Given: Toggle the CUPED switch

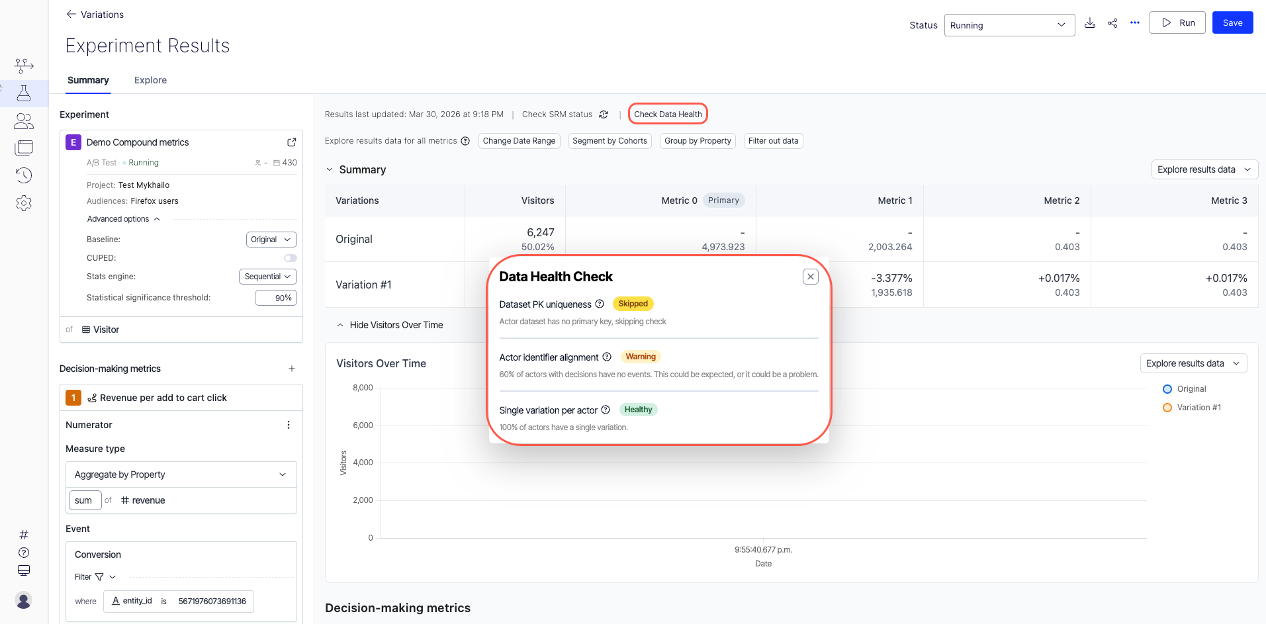Looking at the screenshot, I should (x=290, y=258).
